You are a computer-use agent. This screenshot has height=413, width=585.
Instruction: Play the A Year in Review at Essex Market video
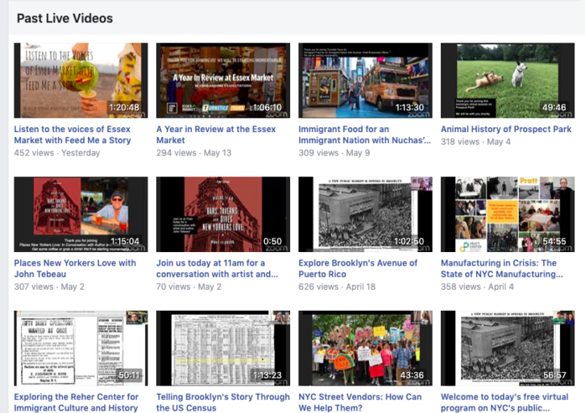click(222, 80)
